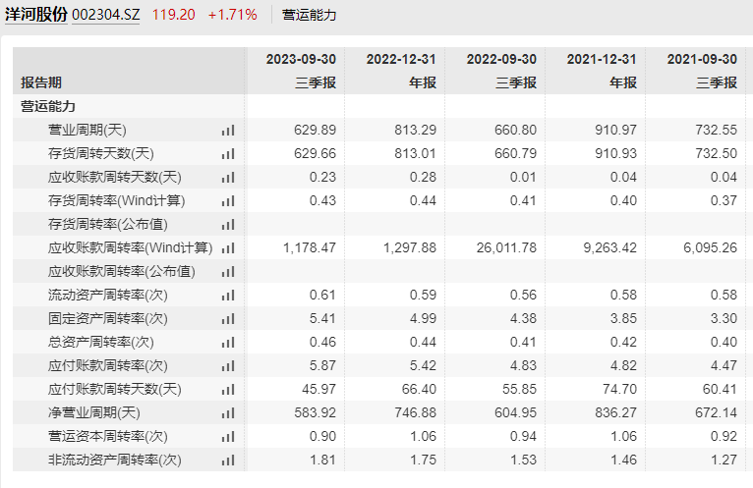Open chart icon for 非流动资产周转率(次) row
The image size is (753, 488).
pos(228,460)
